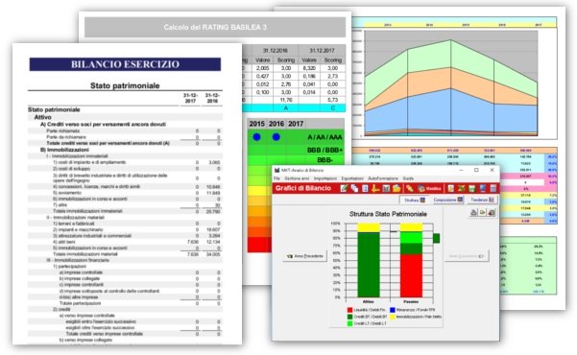
Task: Click the pencil edit icon in the red toolbar
Action: pos(344,189)
